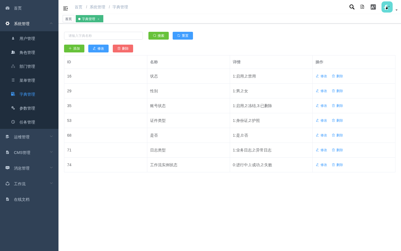
Task: Open language translate icon
Action: tap(373, 7)
